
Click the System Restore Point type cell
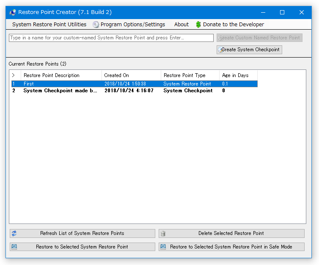(187, 84)
